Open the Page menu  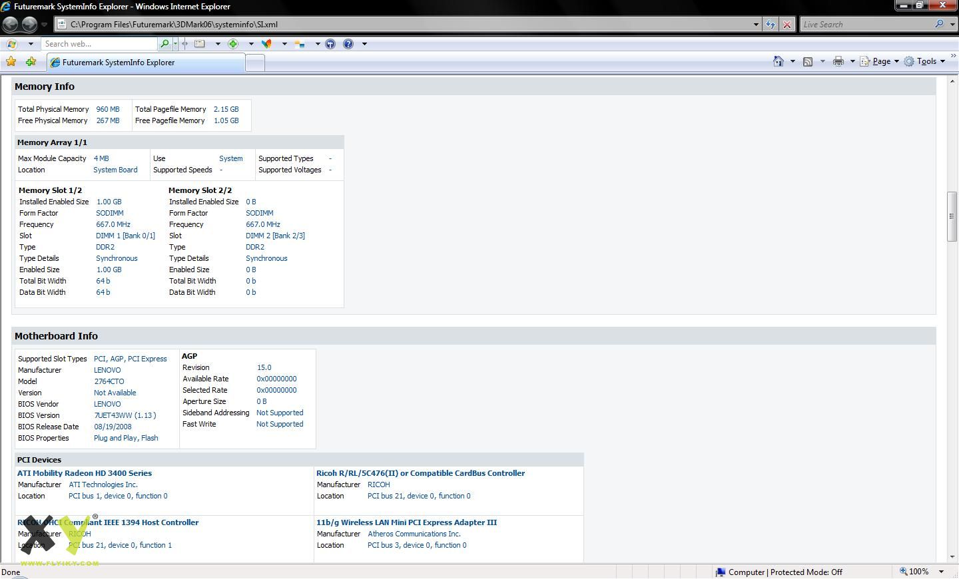click(879, 61)
